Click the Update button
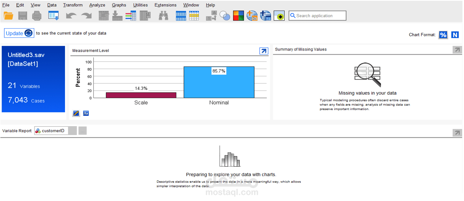This screenshot has height=201, width=464. click(19, 33)
